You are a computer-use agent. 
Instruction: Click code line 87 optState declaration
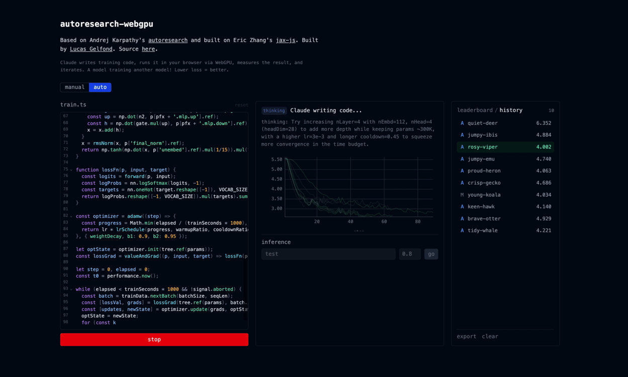click(x=144, y=249)
